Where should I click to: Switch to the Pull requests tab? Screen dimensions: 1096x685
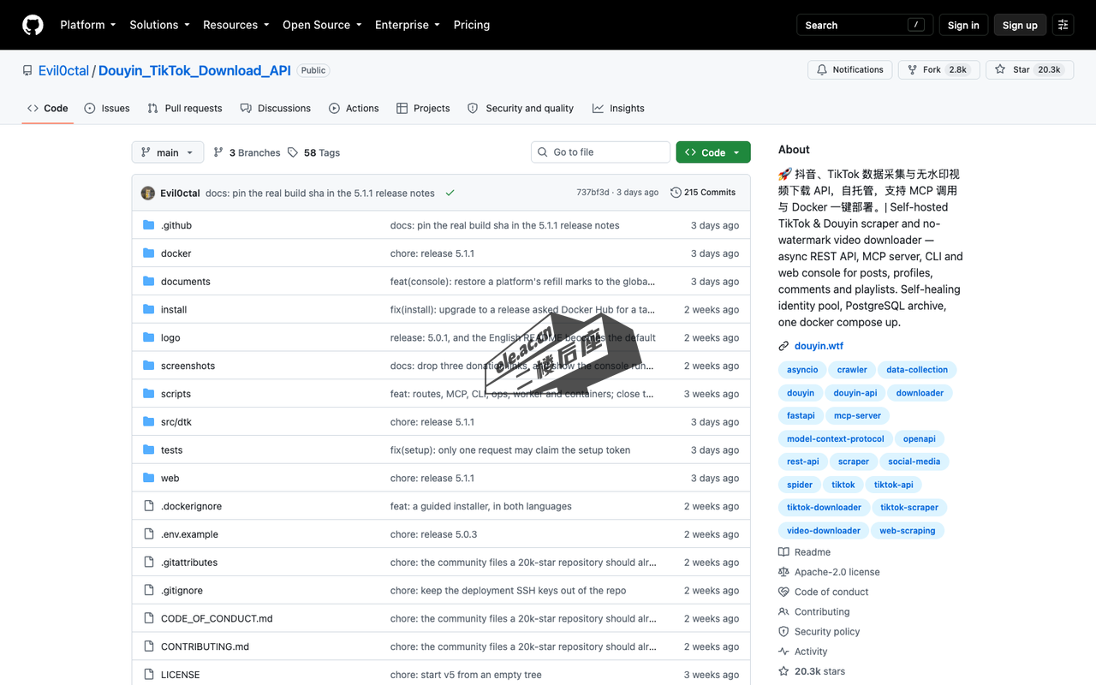[184, 108]
